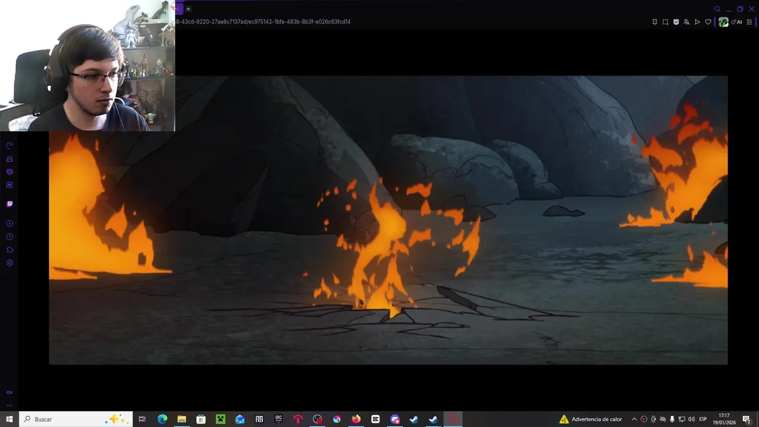The image size is (759, 427).
Task: Click the ad blocker shield icon
Action: 676,22
